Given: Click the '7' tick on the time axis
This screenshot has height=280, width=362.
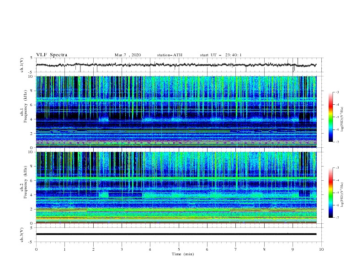Looking at the screenshot, I should point(236,249).
